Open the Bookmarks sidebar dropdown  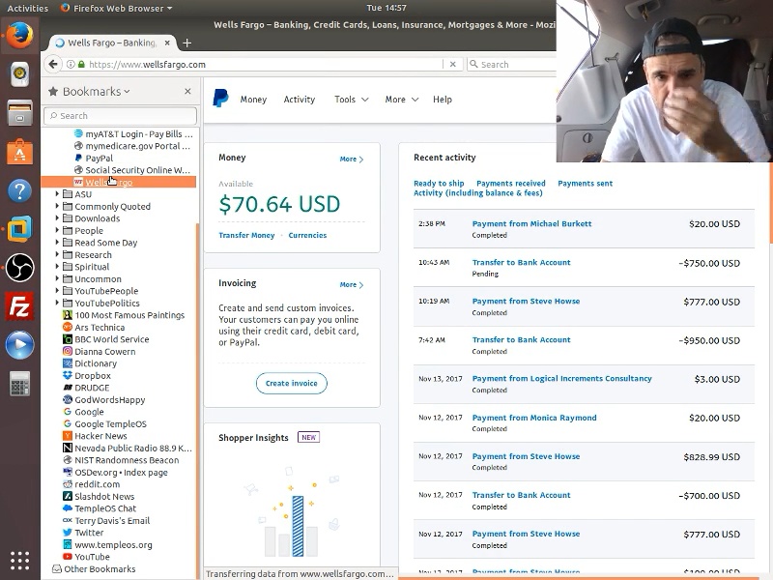96,91
